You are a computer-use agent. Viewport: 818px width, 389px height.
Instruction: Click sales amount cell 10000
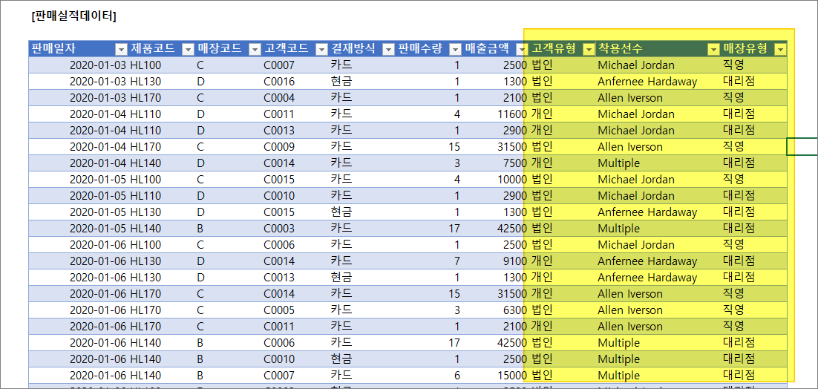coord(496,180)
